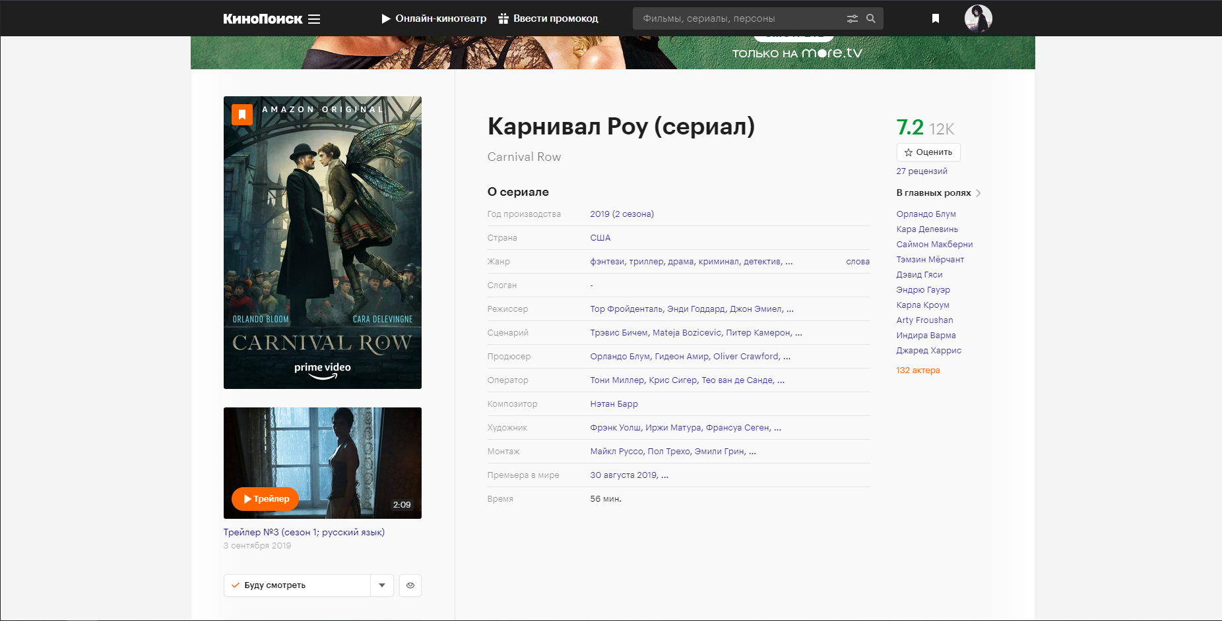Open bookmarks icon in header

[935, 18]
